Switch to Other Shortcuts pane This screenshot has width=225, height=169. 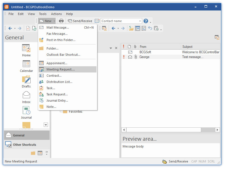pos(24,145)
